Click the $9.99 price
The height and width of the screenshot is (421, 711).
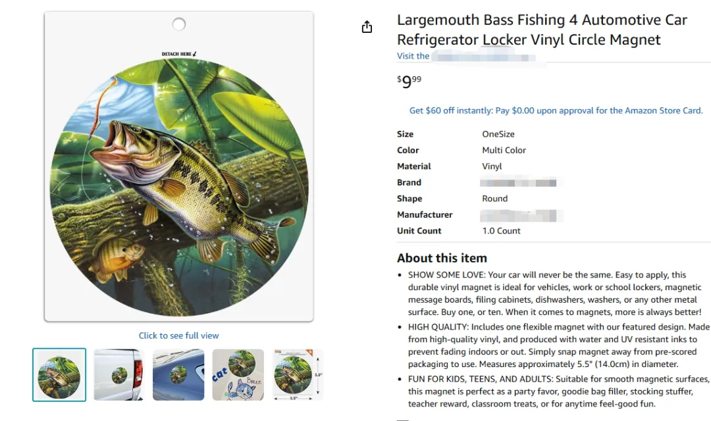(x=409, y=82)
